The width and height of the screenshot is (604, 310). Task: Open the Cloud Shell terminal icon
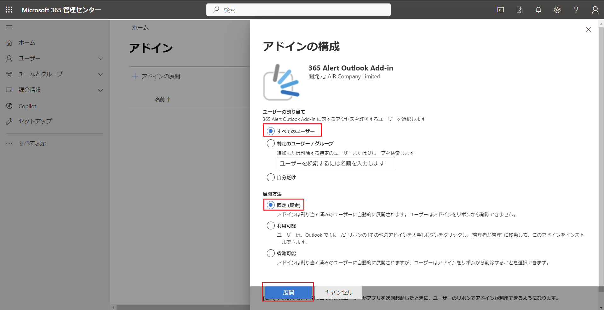click(x=500, y=10)
